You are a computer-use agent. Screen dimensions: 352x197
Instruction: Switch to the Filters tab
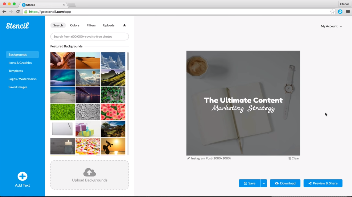[91, 25]
